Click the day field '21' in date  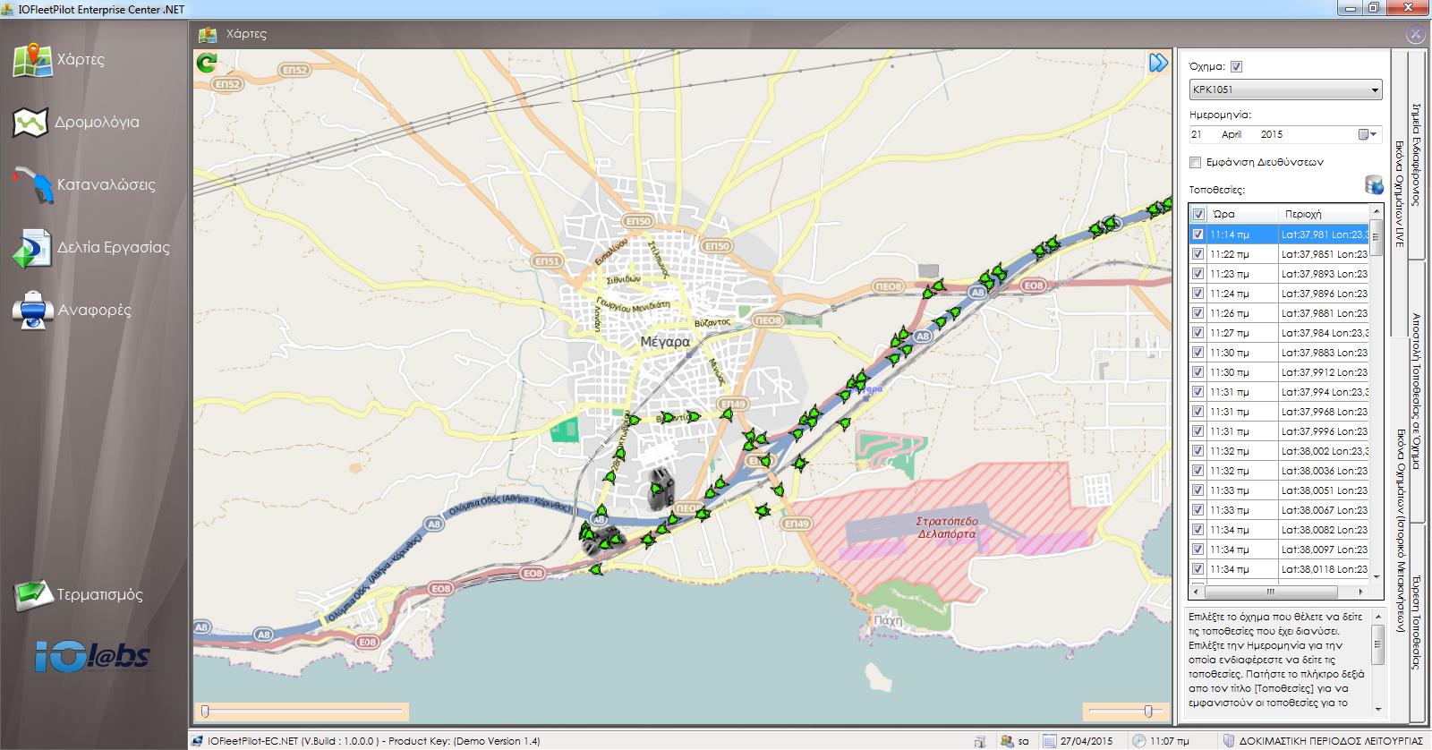1197,134
